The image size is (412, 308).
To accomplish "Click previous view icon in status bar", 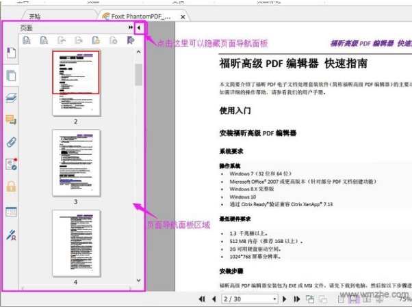I will coord(310,299).
